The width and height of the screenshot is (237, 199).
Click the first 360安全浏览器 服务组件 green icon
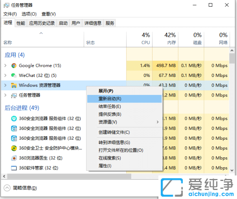14,119
